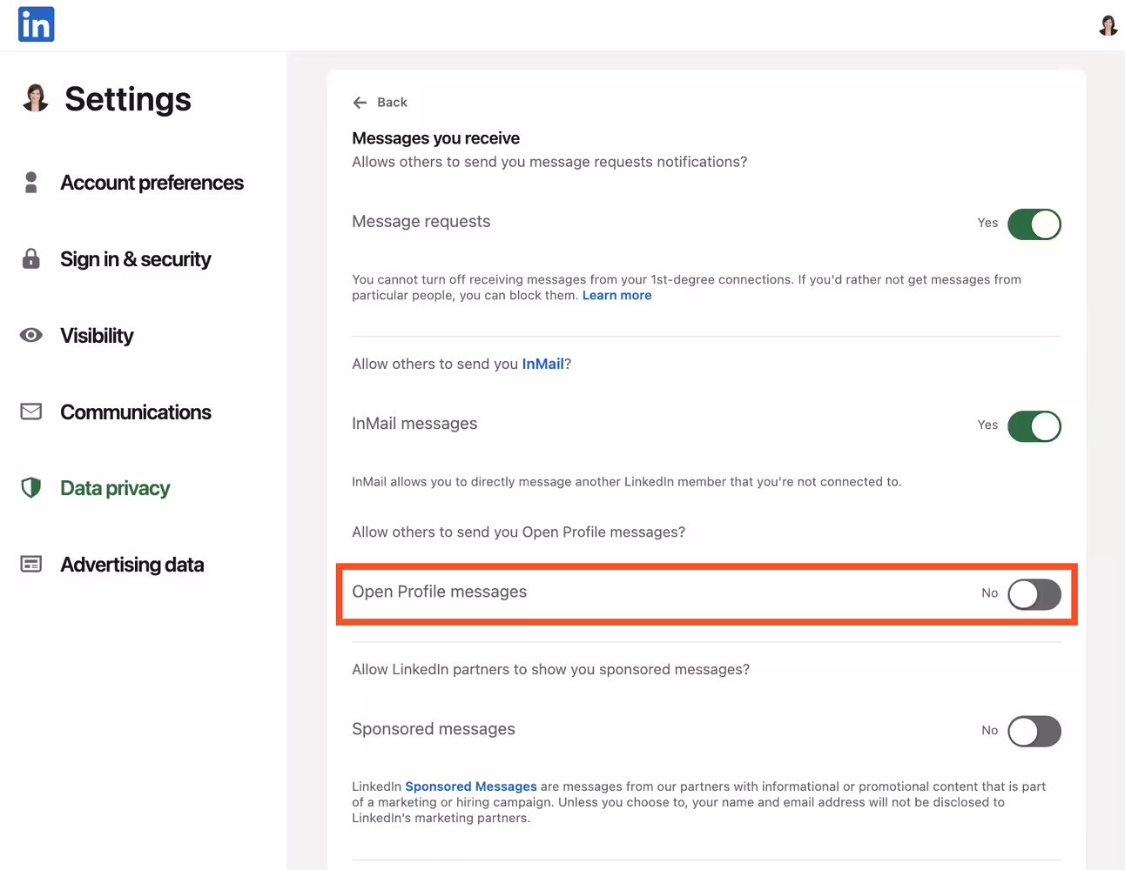1125x870 pixels.
Task: Follow the Sponsored Messages link
Action: 470,786
